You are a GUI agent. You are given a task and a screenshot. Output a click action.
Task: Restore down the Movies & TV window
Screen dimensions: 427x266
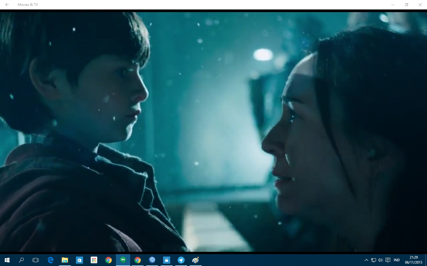(407, 5)
